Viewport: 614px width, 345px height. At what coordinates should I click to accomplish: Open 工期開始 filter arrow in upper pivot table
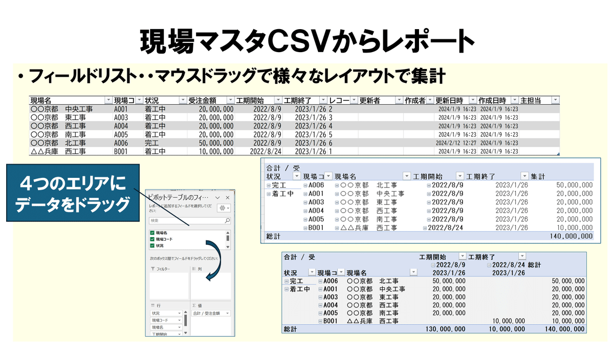point(460,176)
